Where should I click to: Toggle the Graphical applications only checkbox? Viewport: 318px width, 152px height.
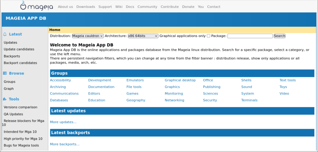tap(208, 36)
